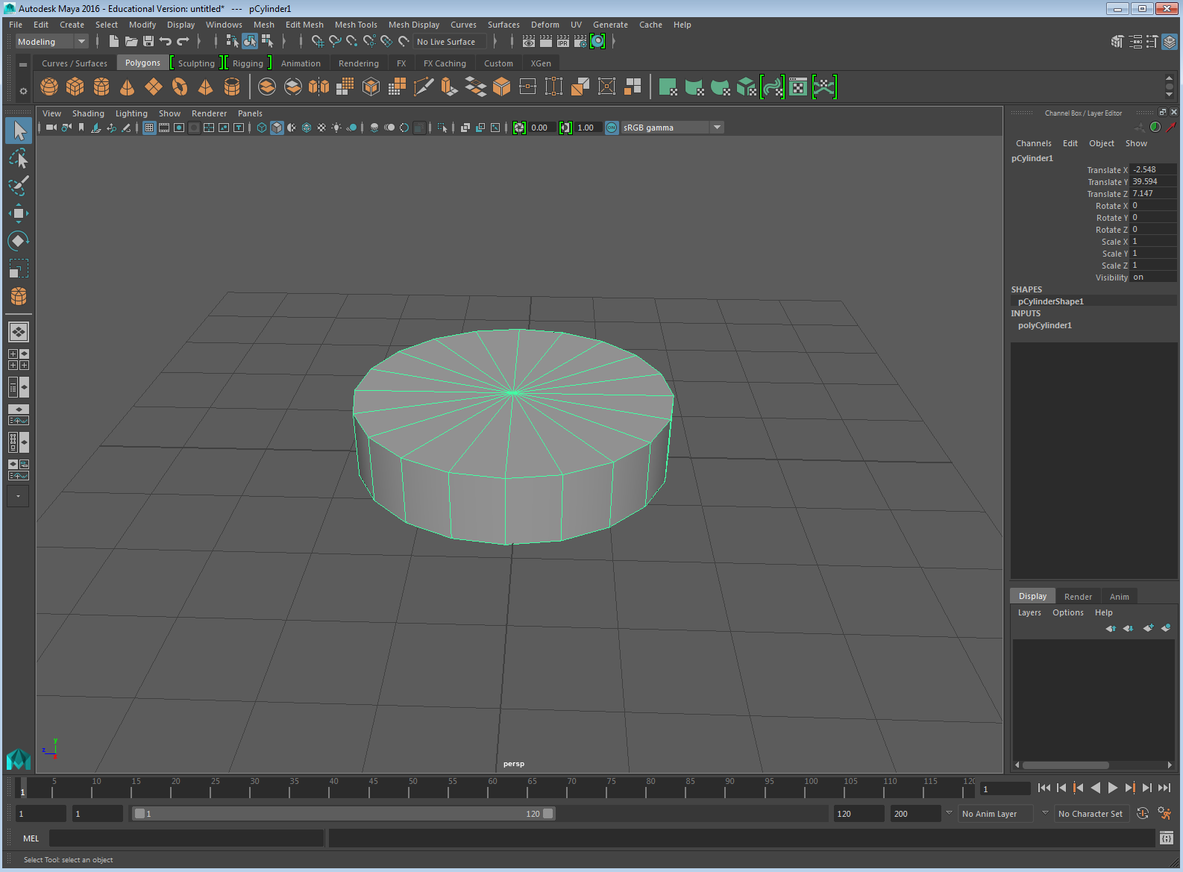Viewport: 1183px width, 872px height.
Task: Toggle wireframe display in viewport
Action: click(262, 128)
